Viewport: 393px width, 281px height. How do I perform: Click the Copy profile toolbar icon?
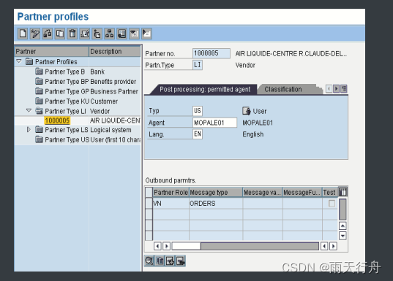(60, 34)
